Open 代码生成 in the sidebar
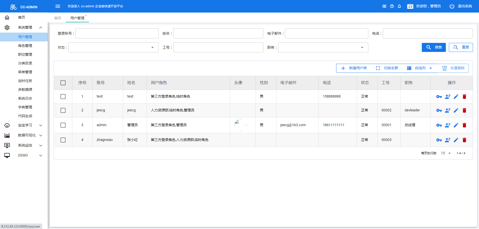 [25, 116]
